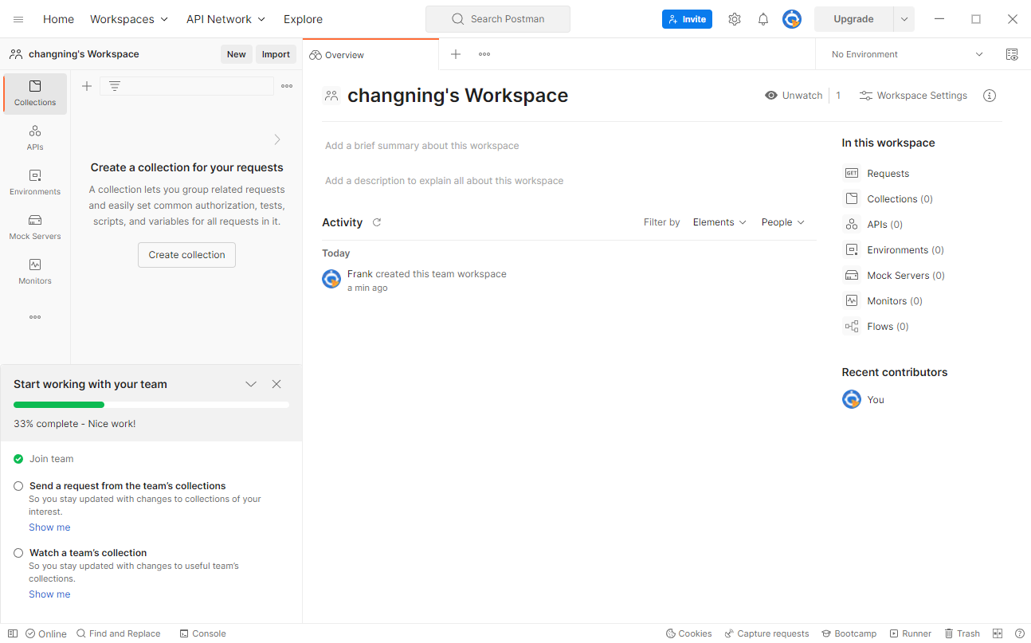
Task: Open Monitors in the sidebar
Action: pos(35,272)
